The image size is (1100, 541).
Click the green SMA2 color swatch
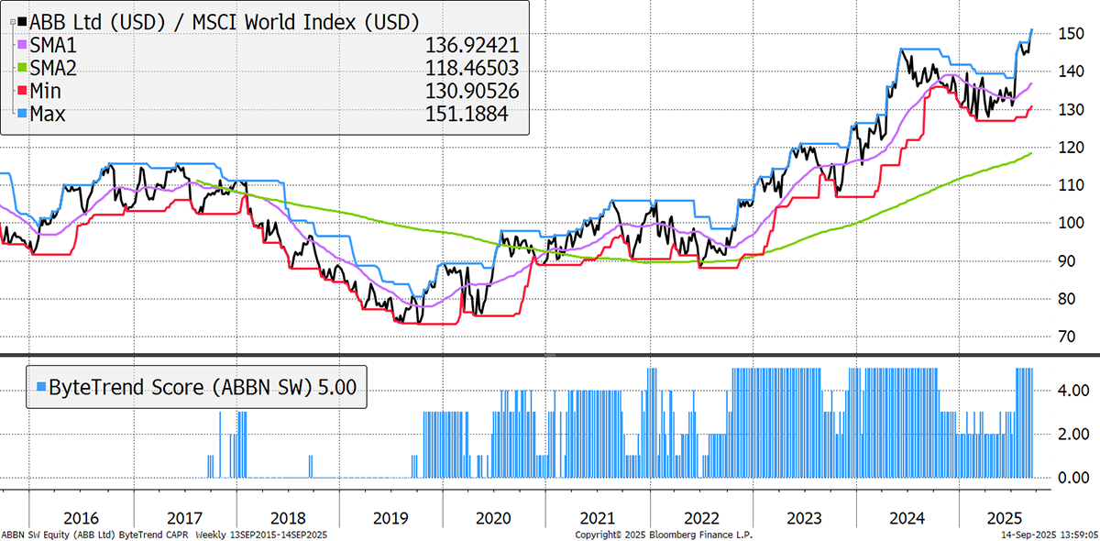[22, 68]
